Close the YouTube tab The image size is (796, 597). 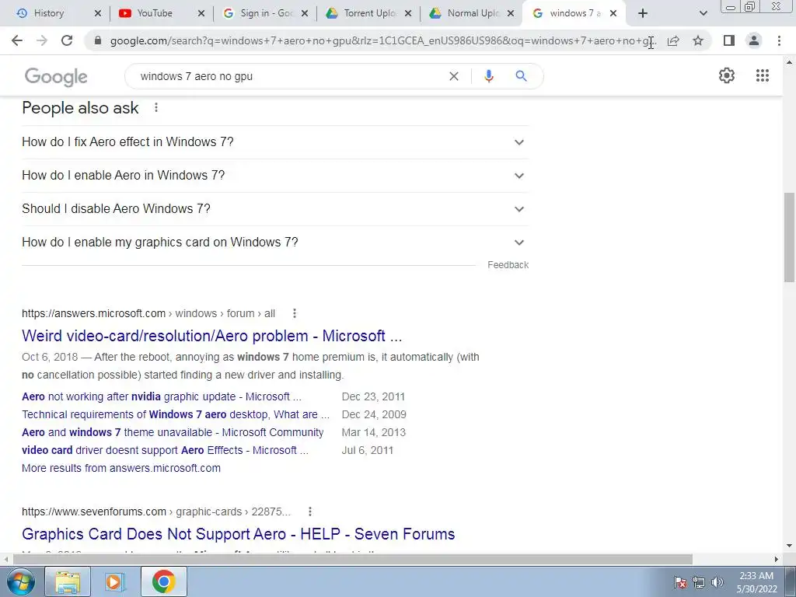click(x=201, y=13)
